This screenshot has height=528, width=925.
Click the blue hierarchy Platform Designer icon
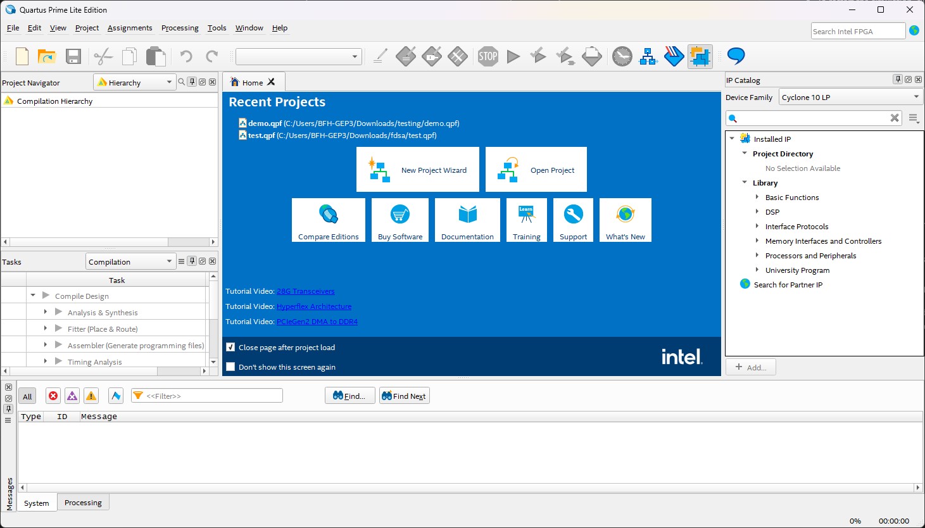[x=648, y=56]
